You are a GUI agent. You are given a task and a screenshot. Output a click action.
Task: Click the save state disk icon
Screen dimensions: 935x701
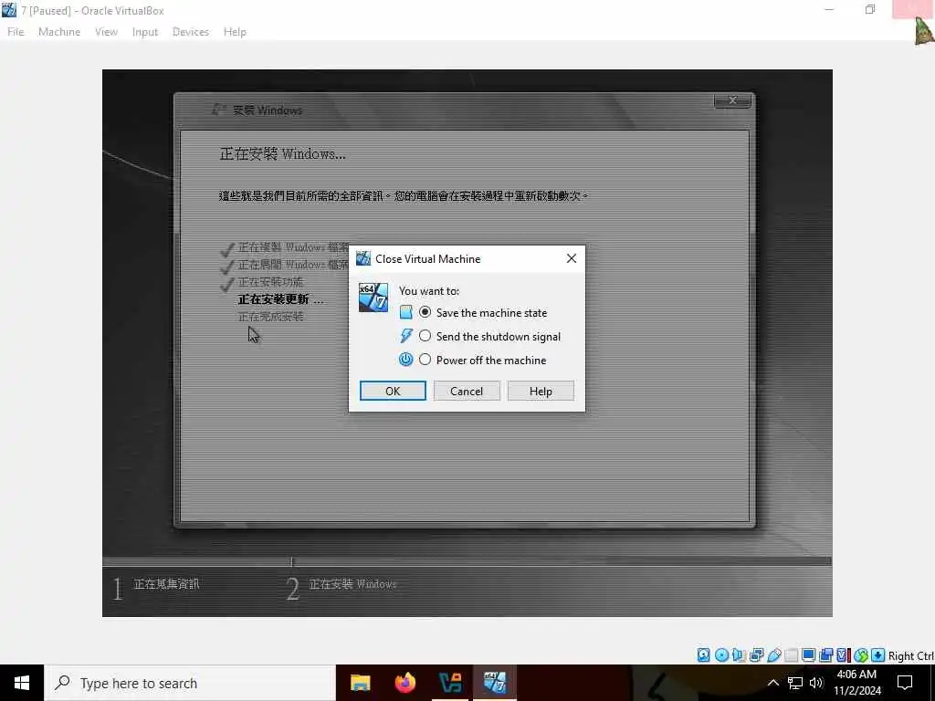pyautogui.click(x=405, y=312)
